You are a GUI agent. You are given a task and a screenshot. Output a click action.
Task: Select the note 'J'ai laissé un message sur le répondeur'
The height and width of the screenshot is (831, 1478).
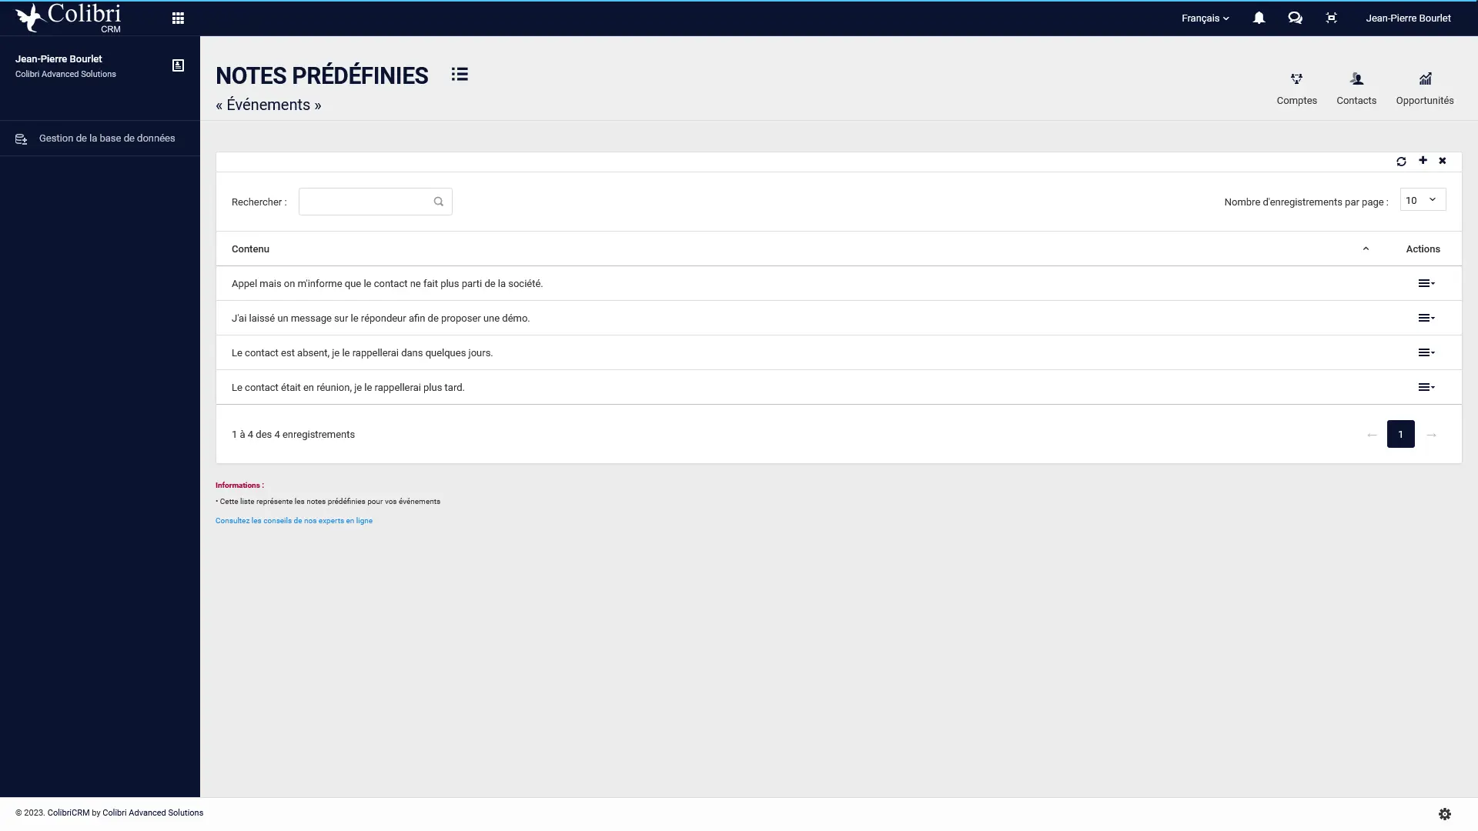point(380,319)
